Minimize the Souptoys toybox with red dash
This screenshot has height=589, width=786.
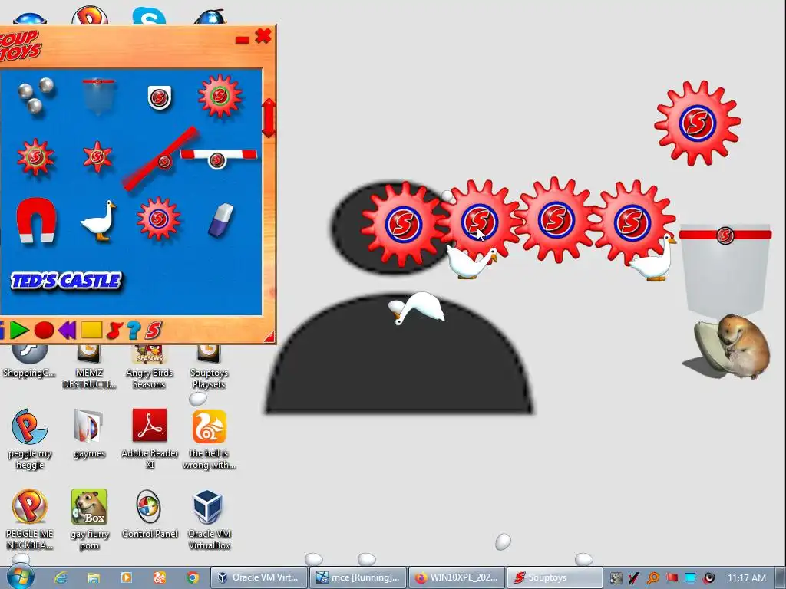pyautogui.click(x=242, y=40)
